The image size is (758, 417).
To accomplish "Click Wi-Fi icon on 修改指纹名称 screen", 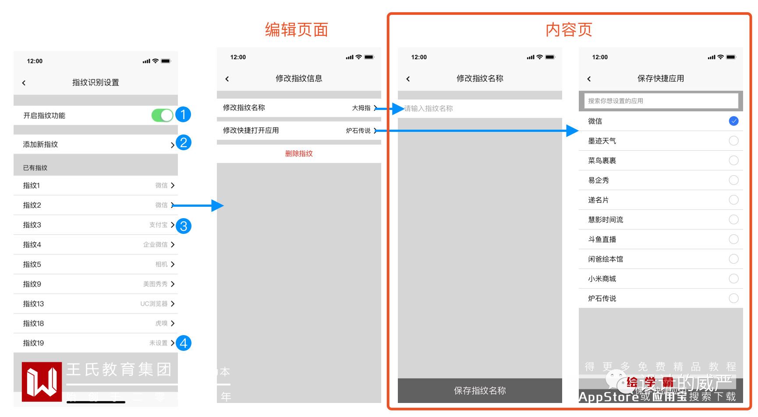I will coord(539,57).
